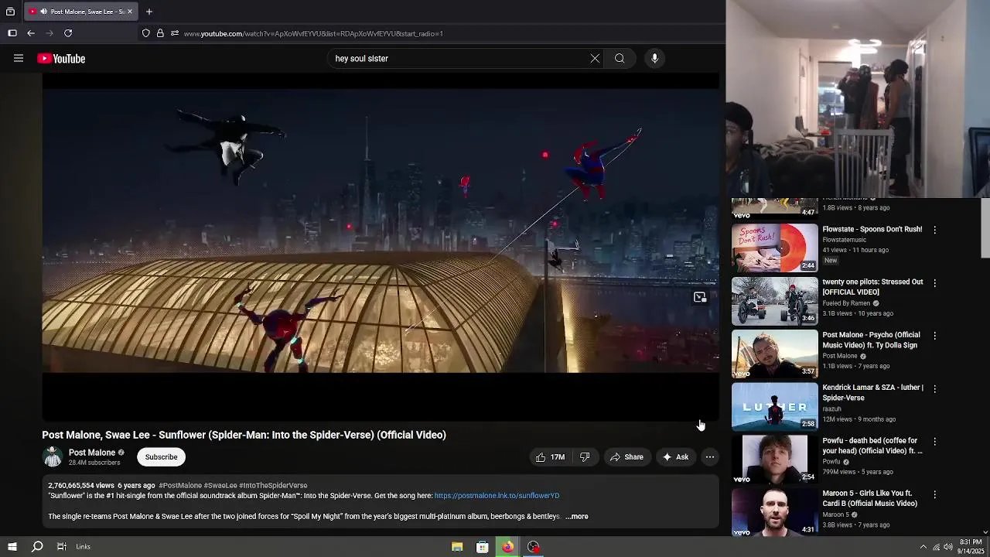Open Links toolbar on taskbar
This screenshot has width=990, height=557.
coord(83,547)
